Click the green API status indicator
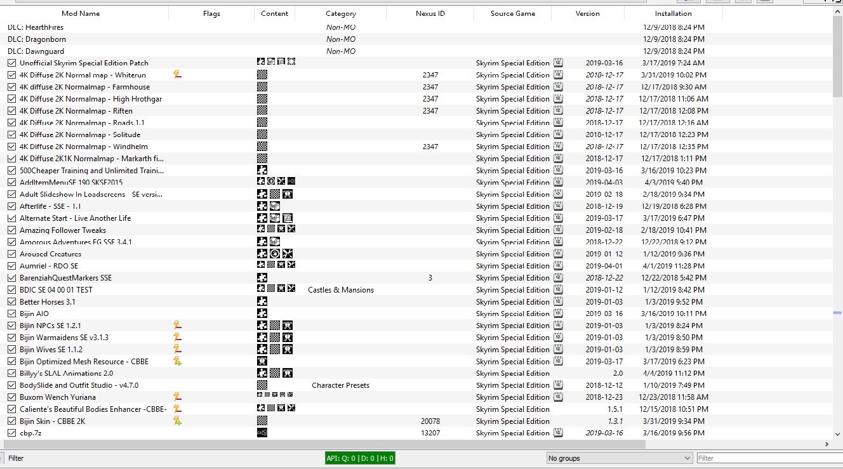 [x=360, y=458]
